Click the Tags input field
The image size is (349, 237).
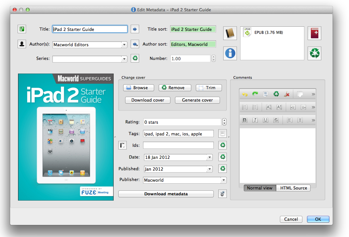click(x=178, y=133)
